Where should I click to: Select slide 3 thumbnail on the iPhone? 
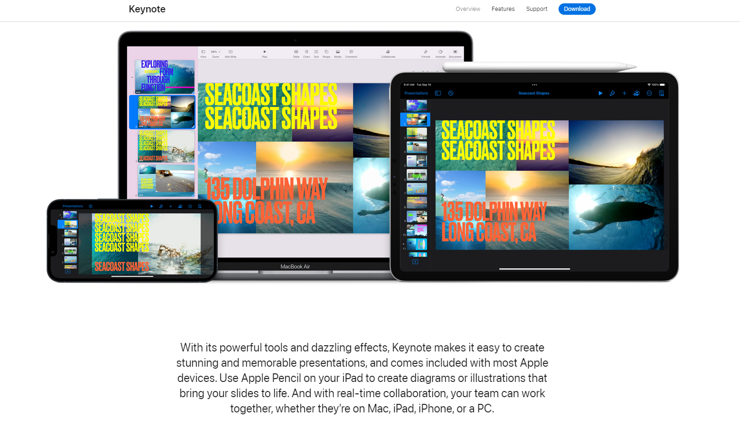click(x=70, y=233)
